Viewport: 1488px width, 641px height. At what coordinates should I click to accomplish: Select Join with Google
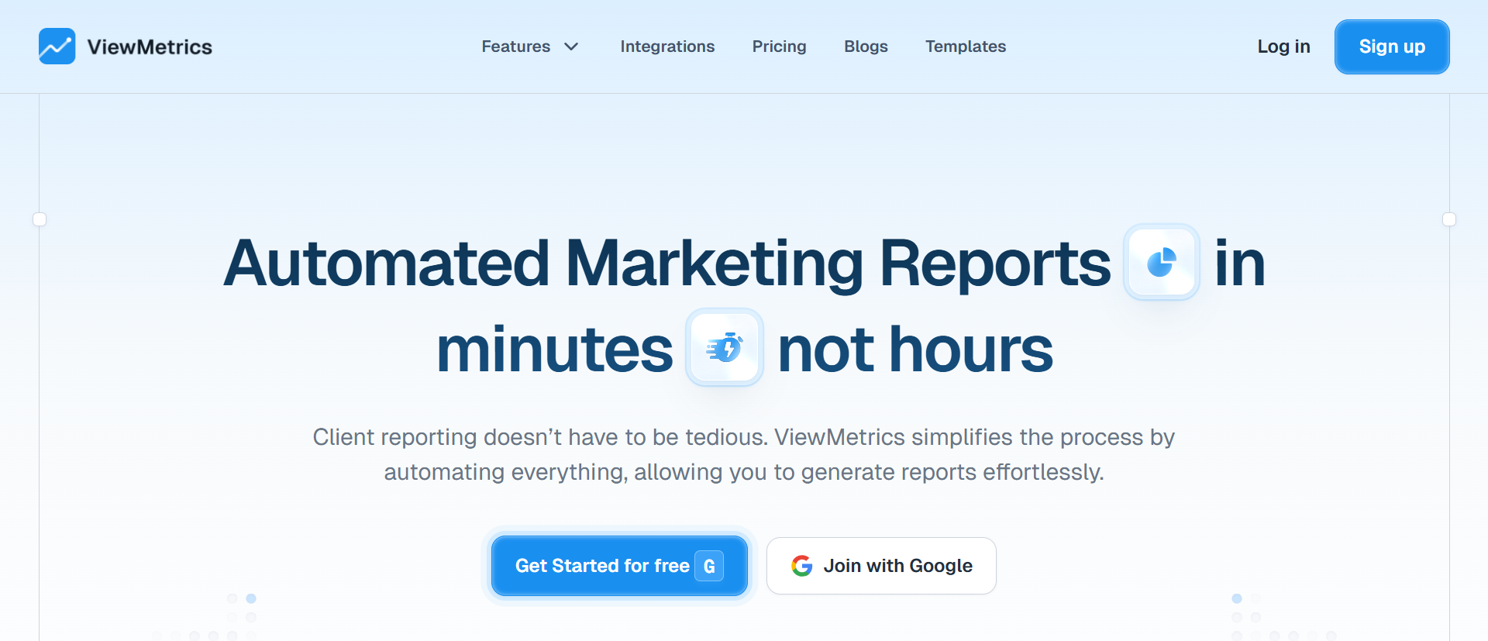point(897,566)
